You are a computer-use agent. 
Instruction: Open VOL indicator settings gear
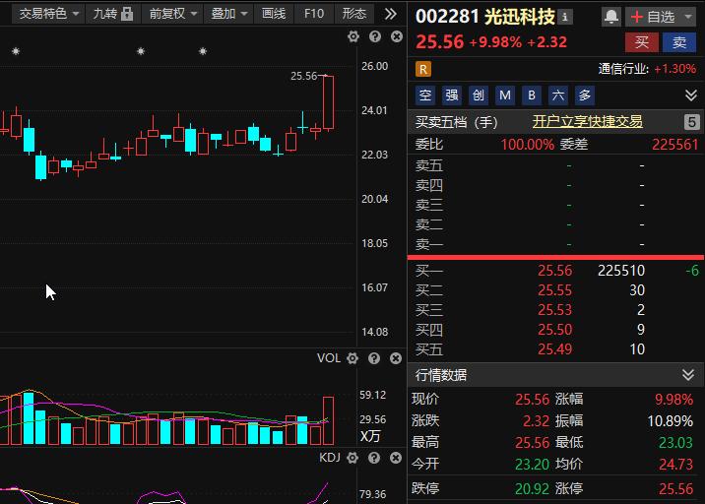[x=352, y=358]
